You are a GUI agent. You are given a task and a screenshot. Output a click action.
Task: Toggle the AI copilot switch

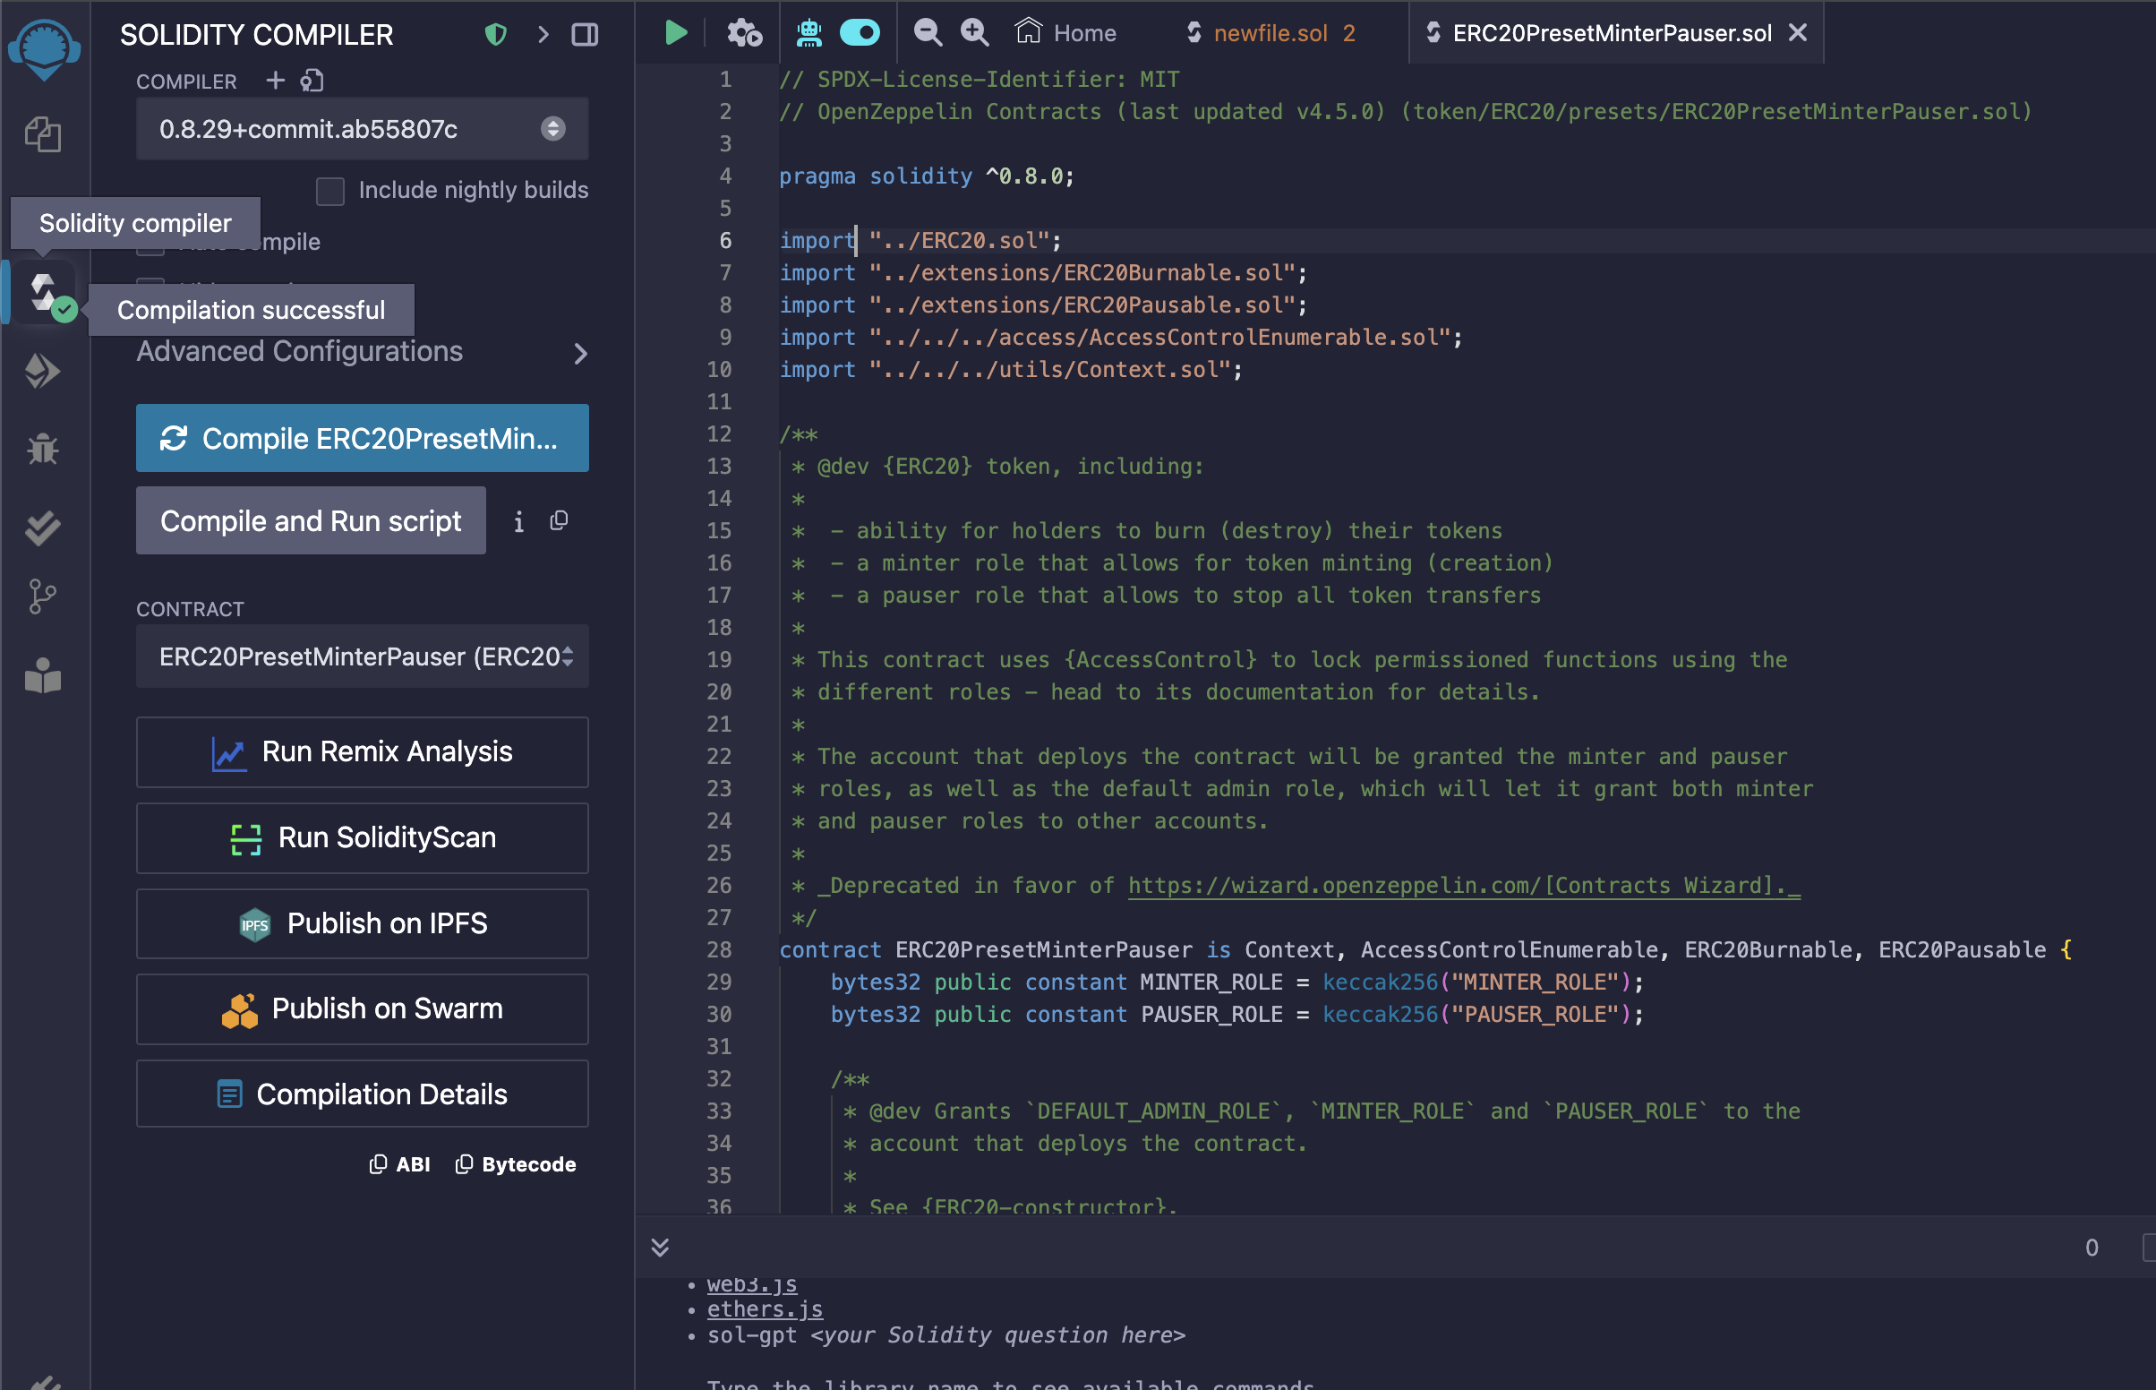coord(859,33)
